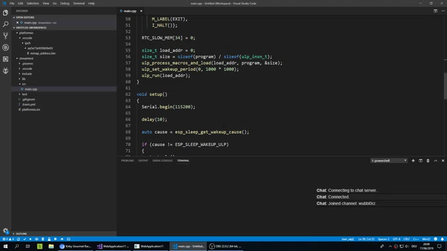Create a new terminal with plus icon
Screen dimensions: 447x251
(413, 161)
